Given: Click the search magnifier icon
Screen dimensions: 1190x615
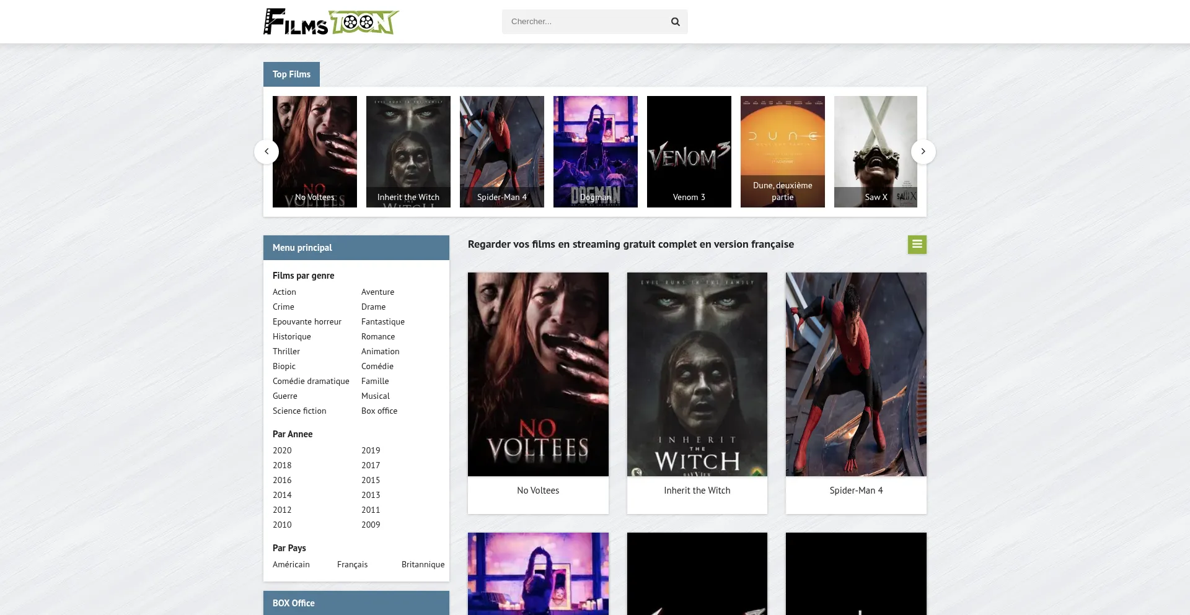Looking at the screenshot, I should click(675, 22).
